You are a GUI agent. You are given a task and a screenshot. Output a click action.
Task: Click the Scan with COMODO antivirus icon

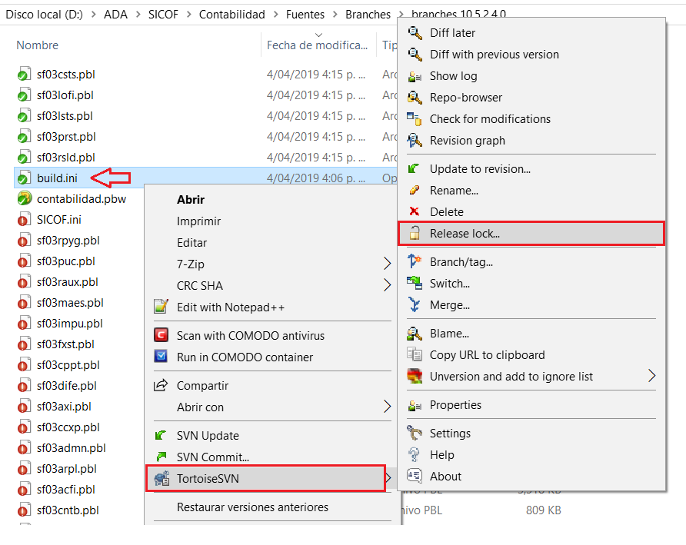pyautogui.click(x=161, y=336)
